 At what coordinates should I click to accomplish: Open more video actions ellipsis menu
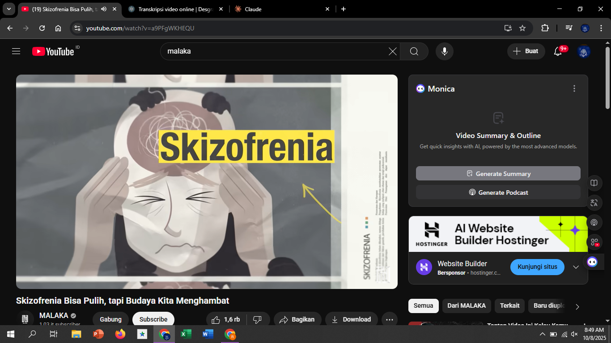(390, 319)
